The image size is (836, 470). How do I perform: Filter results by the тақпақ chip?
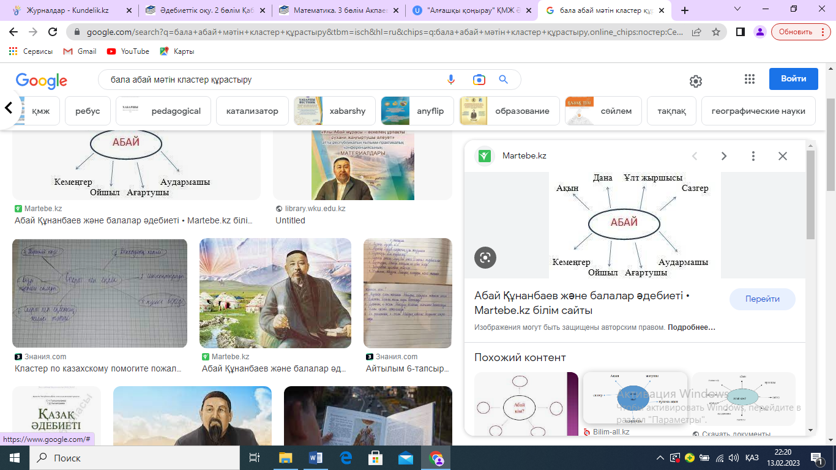pyautogui.click(x=671, y=111)
